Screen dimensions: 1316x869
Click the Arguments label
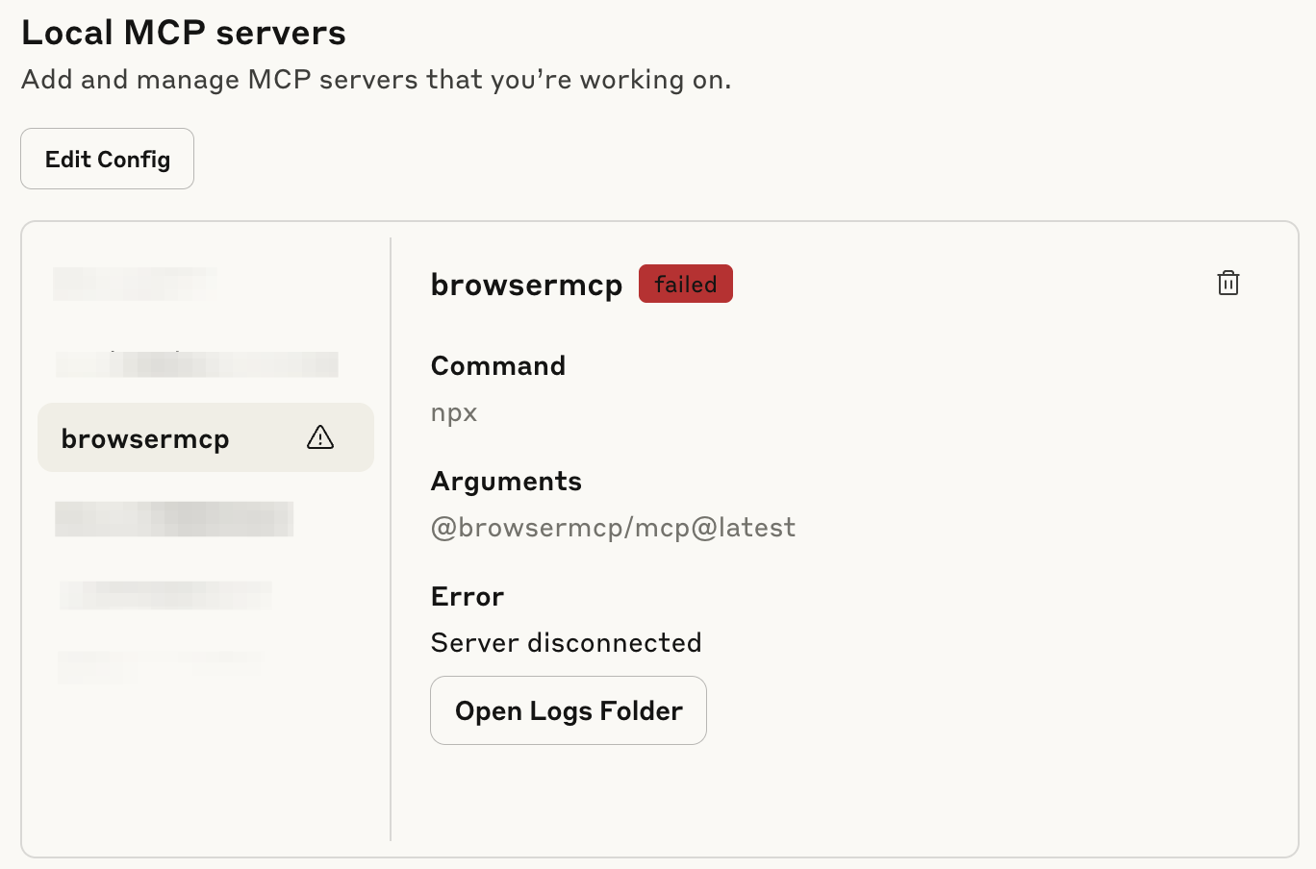coord(507,481)
